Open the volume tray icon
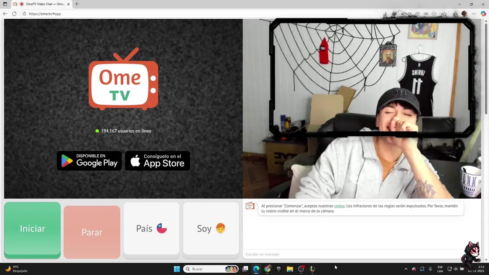This screenshot has width=489, height=275. coord(455,269)
